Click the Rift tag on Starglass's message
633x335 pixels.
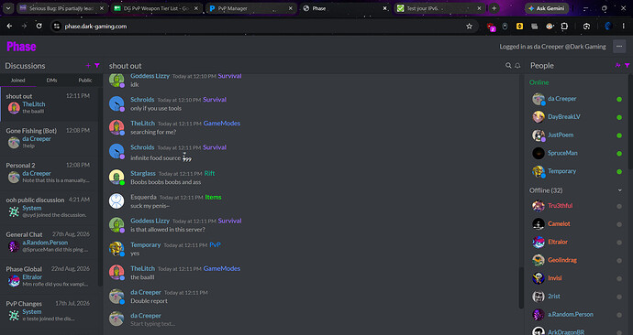[209, 173]
